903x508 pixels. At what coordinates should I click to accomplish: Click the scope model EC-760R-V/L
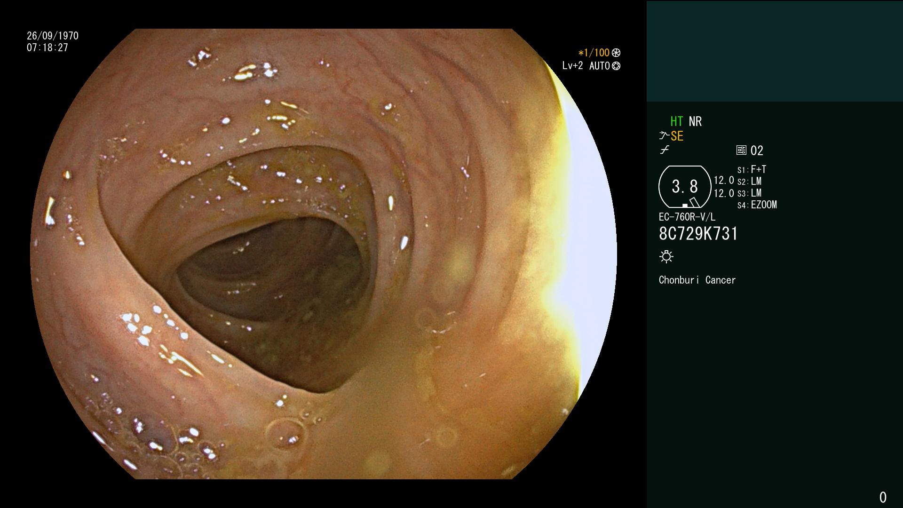pyautogui.click(x=687, y=217)
